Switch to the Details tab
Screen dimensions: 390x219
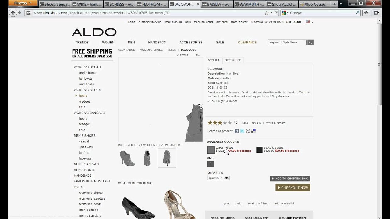pyautogui.click(x=214, y=60)
